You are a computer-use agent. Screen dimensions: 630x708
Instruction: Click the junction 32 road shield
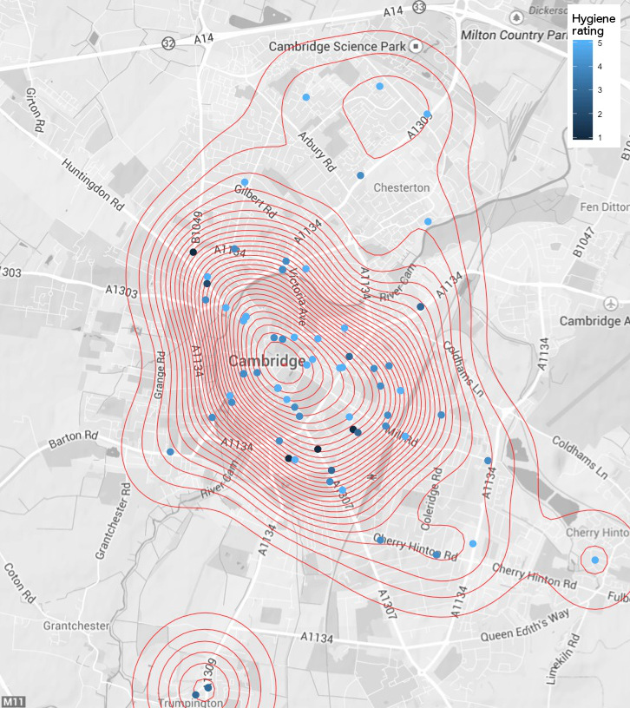pyautogui.click(x=168, y=43)
